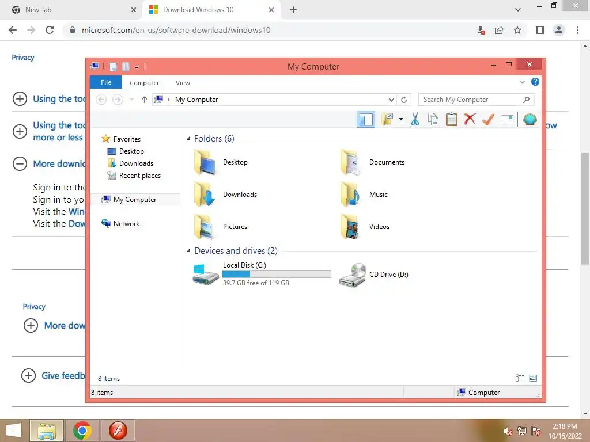This screenshot has height=442, width=590.
Task: Collapse the Devices and drives group
Action: tap(188, 251)
